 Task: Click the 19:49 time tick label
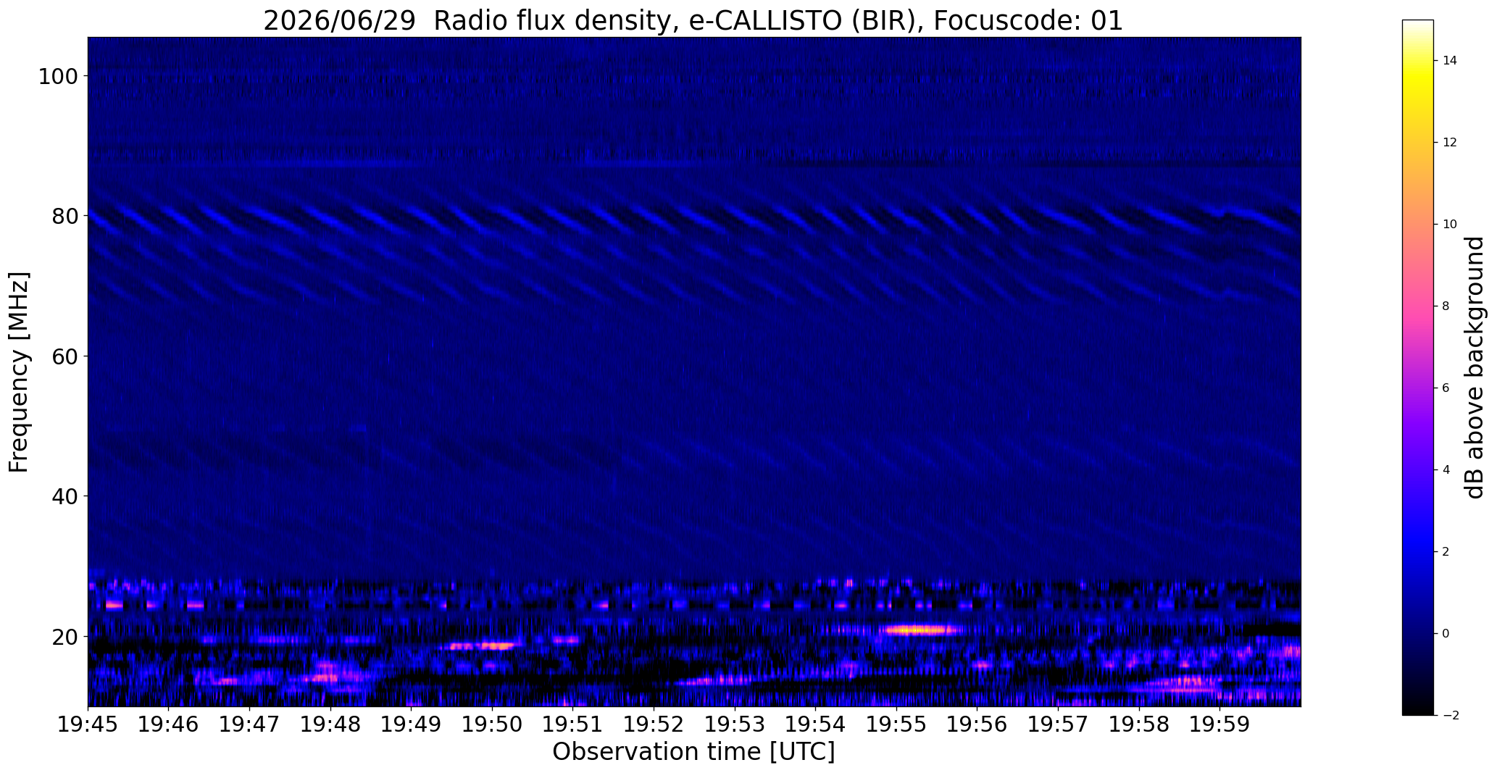click(x=411, y=724)
